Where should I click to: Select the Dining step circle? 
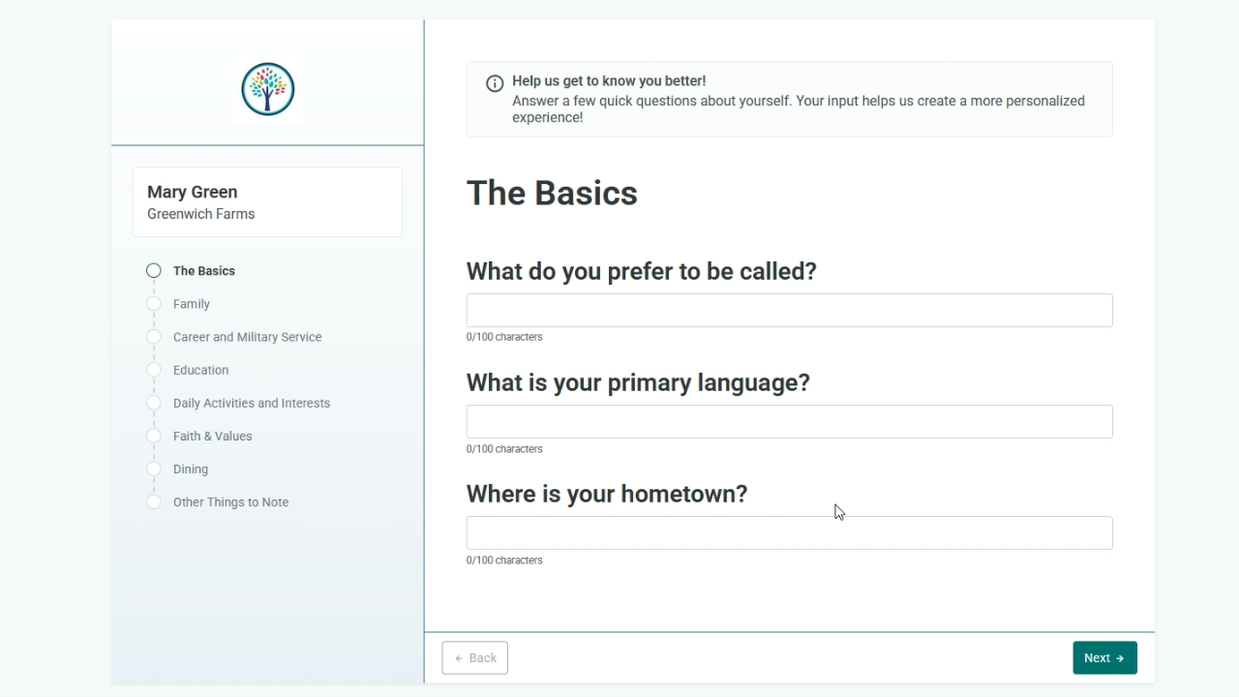(154, 469)
